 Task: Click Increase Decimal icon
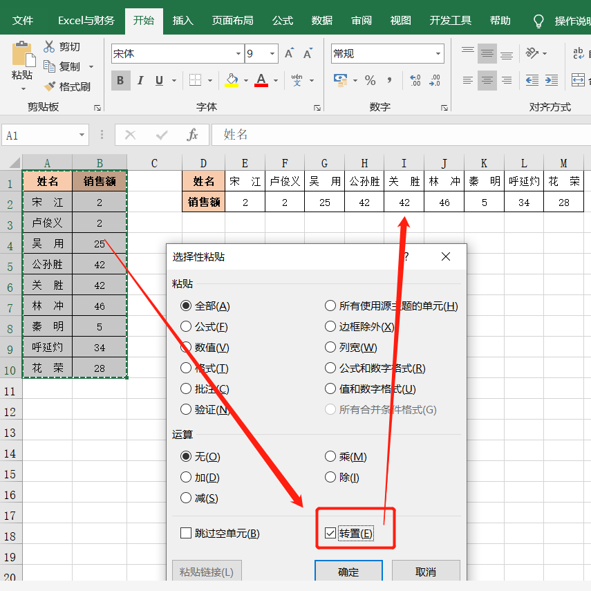click(415, 80)
